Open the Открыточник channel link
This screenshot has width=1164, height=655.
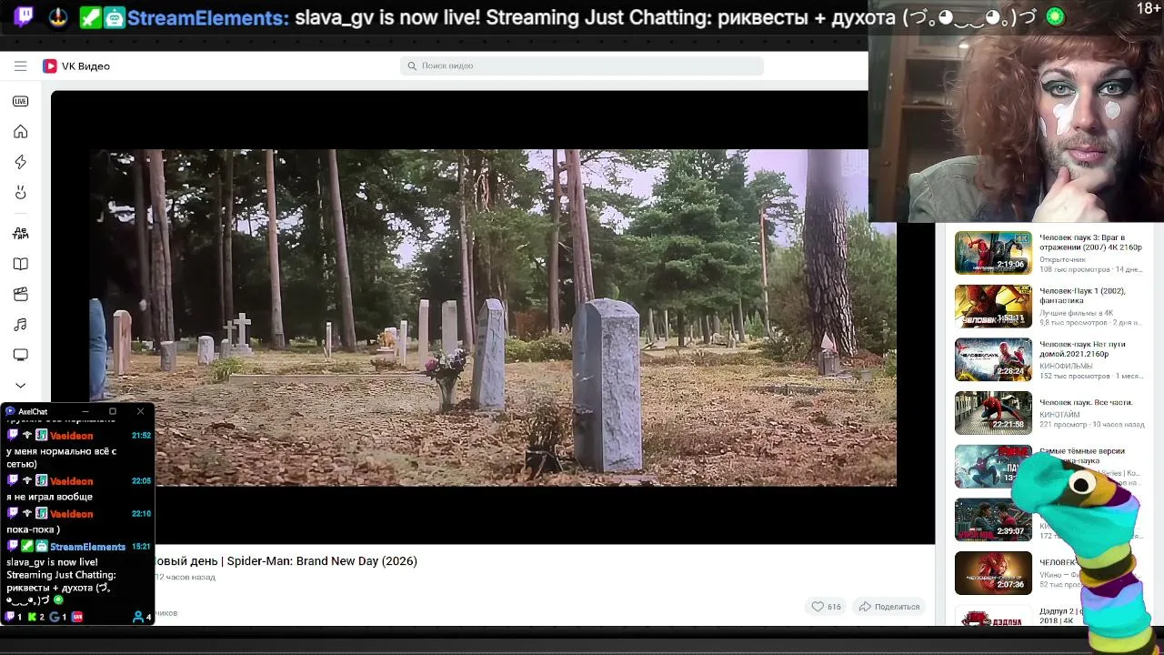click(1062, 259)
